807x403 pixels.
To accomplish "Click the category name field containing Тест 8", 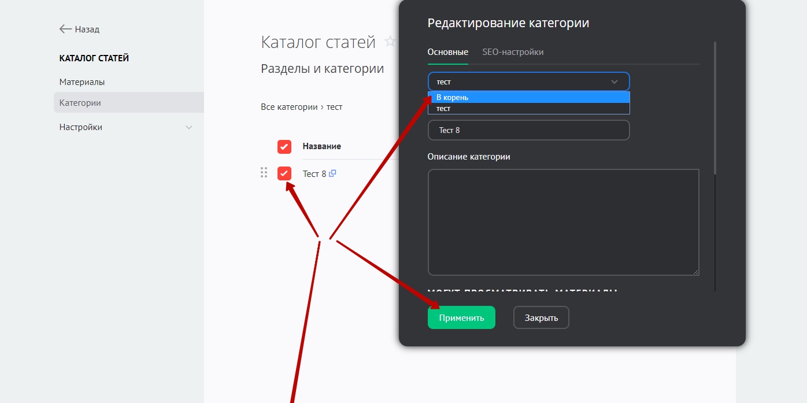I will (528, 130).
